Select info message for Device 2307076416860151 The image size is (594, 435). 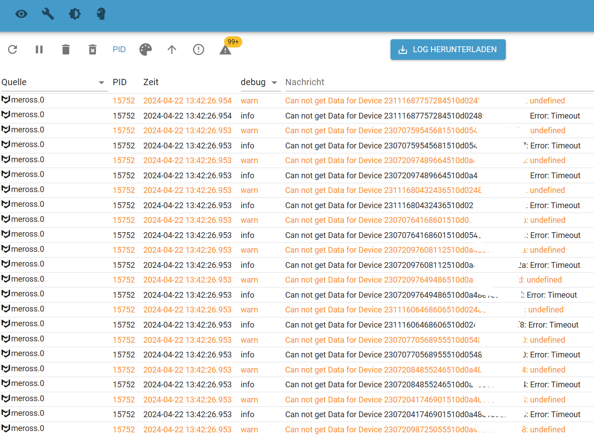(432, 235)
